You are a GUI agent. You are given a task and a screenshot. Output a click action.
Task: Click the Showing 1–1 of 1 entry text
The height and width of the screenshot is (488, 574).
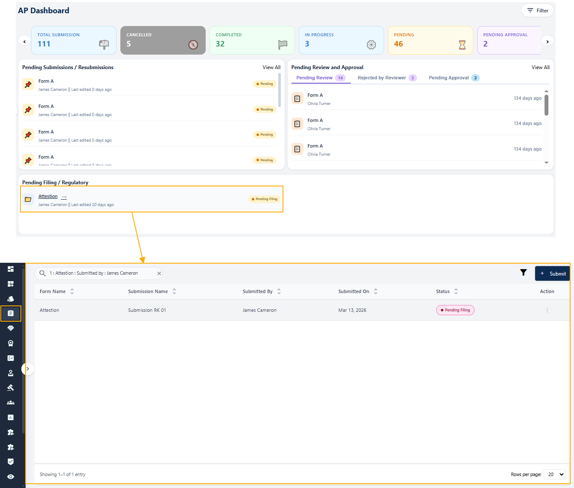63,474
